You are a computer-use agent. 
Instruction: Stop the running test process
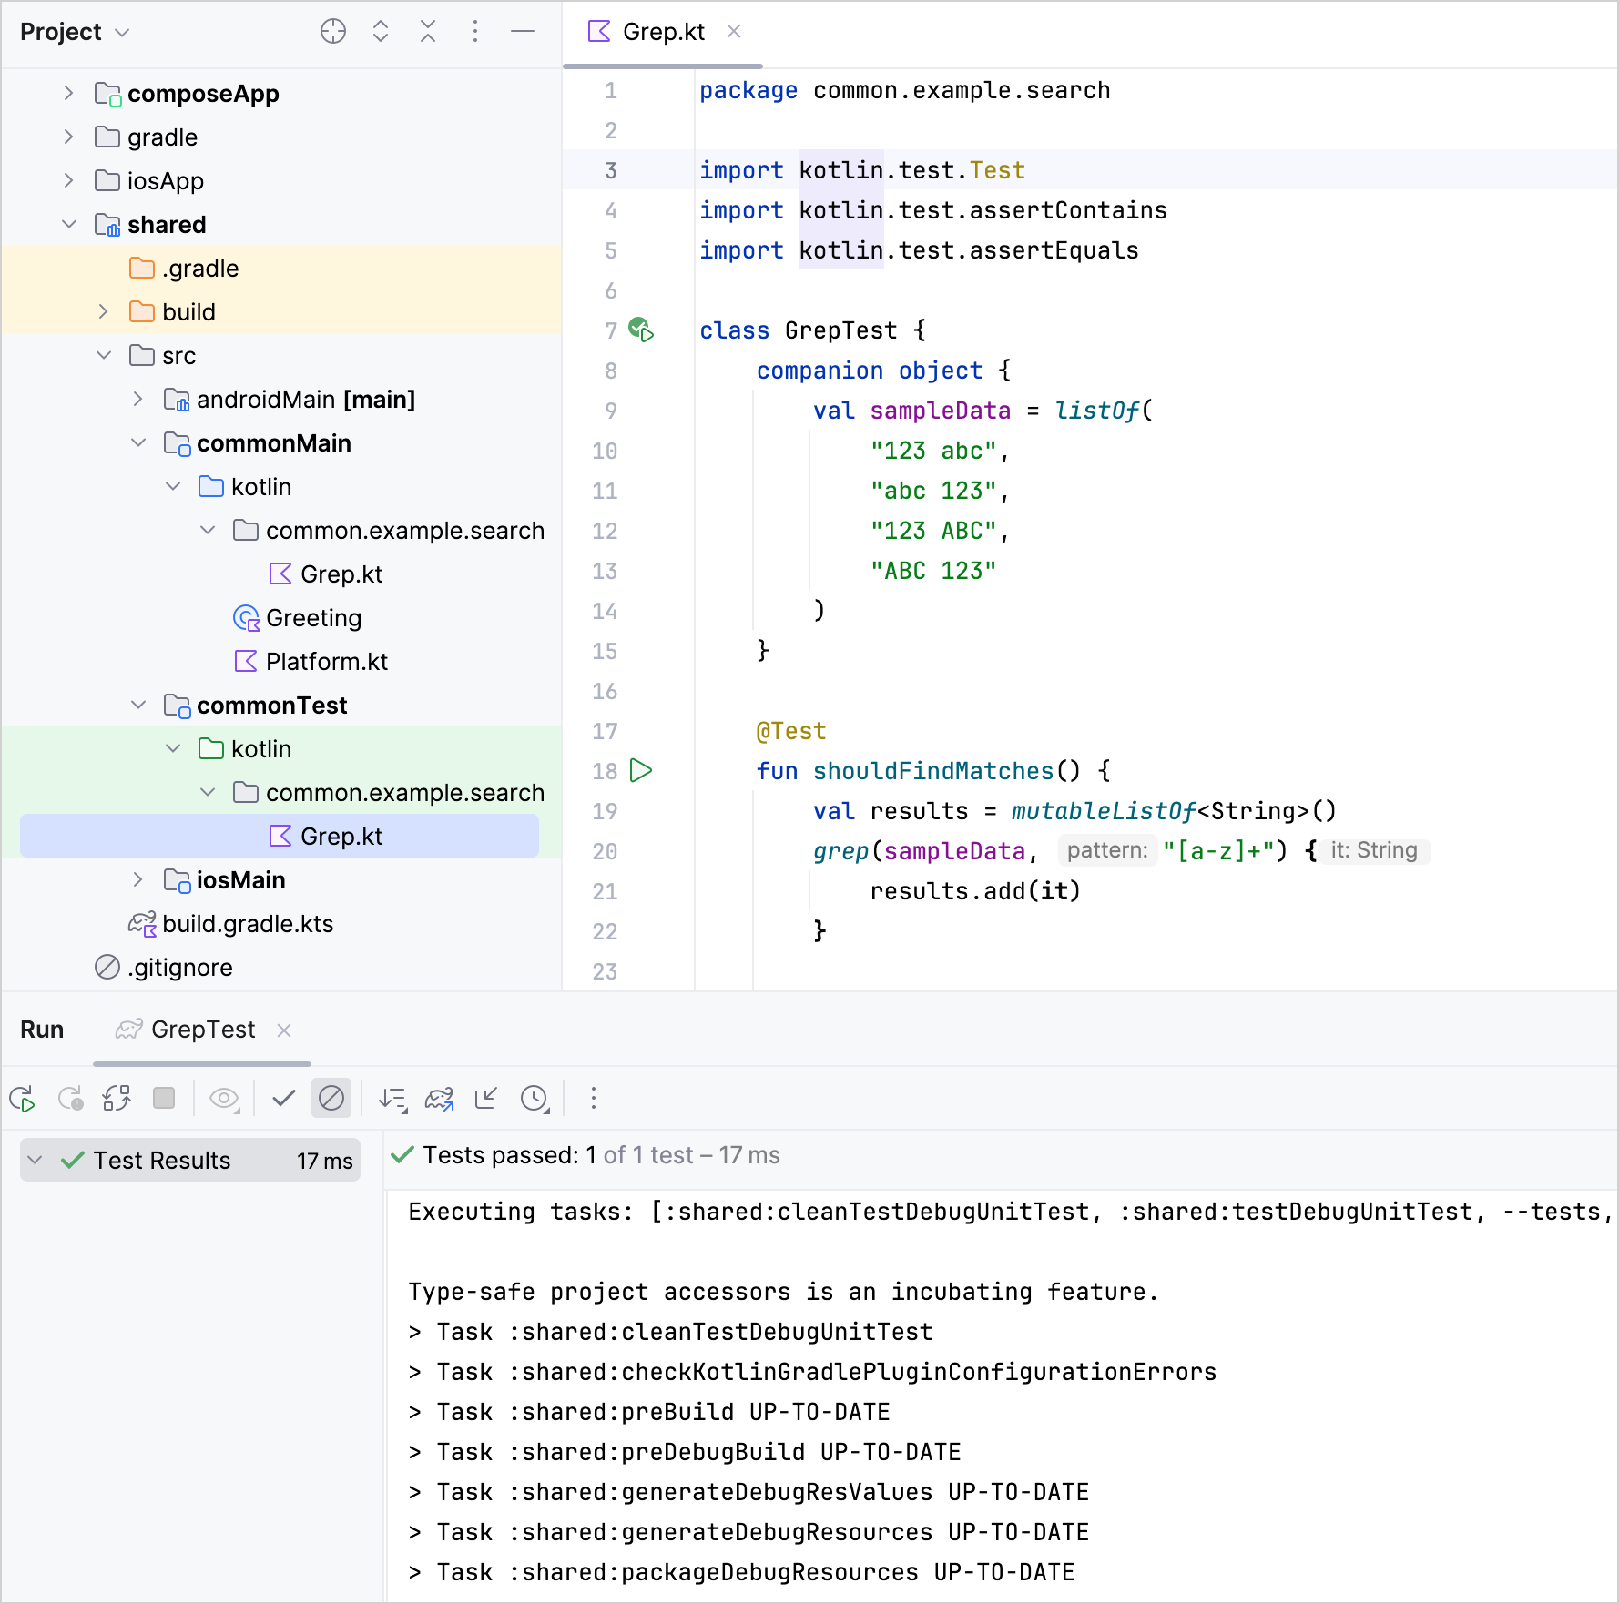pyautogui.click(x=165, y=1098)
